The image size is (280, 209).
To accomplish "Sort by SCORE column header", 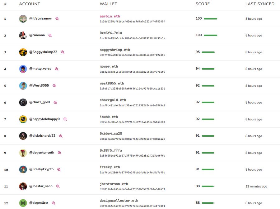I will (x=203, y=4).
